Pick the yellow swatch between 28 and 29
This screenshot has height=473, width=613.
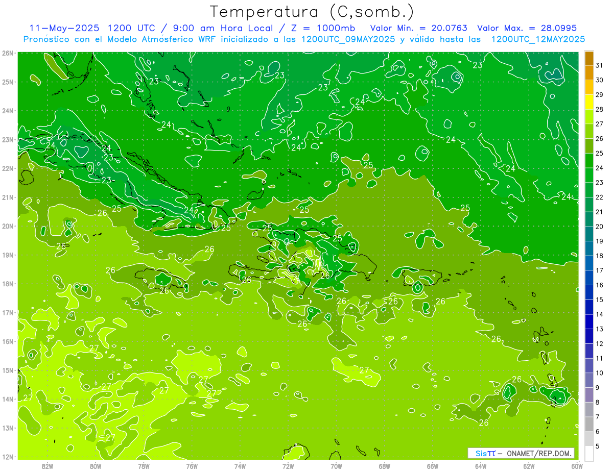click(x=589, y=102)
